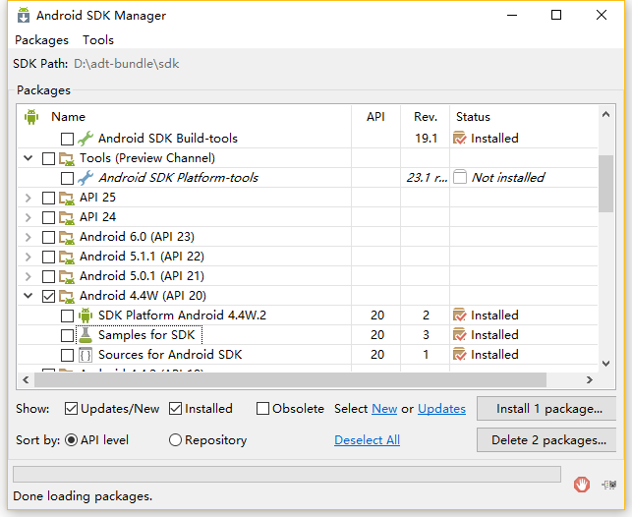Viewport: 632px width, 517px height.
Task: Click the source-code icon beside Sources for Android SDK
Action: [86, 355]
